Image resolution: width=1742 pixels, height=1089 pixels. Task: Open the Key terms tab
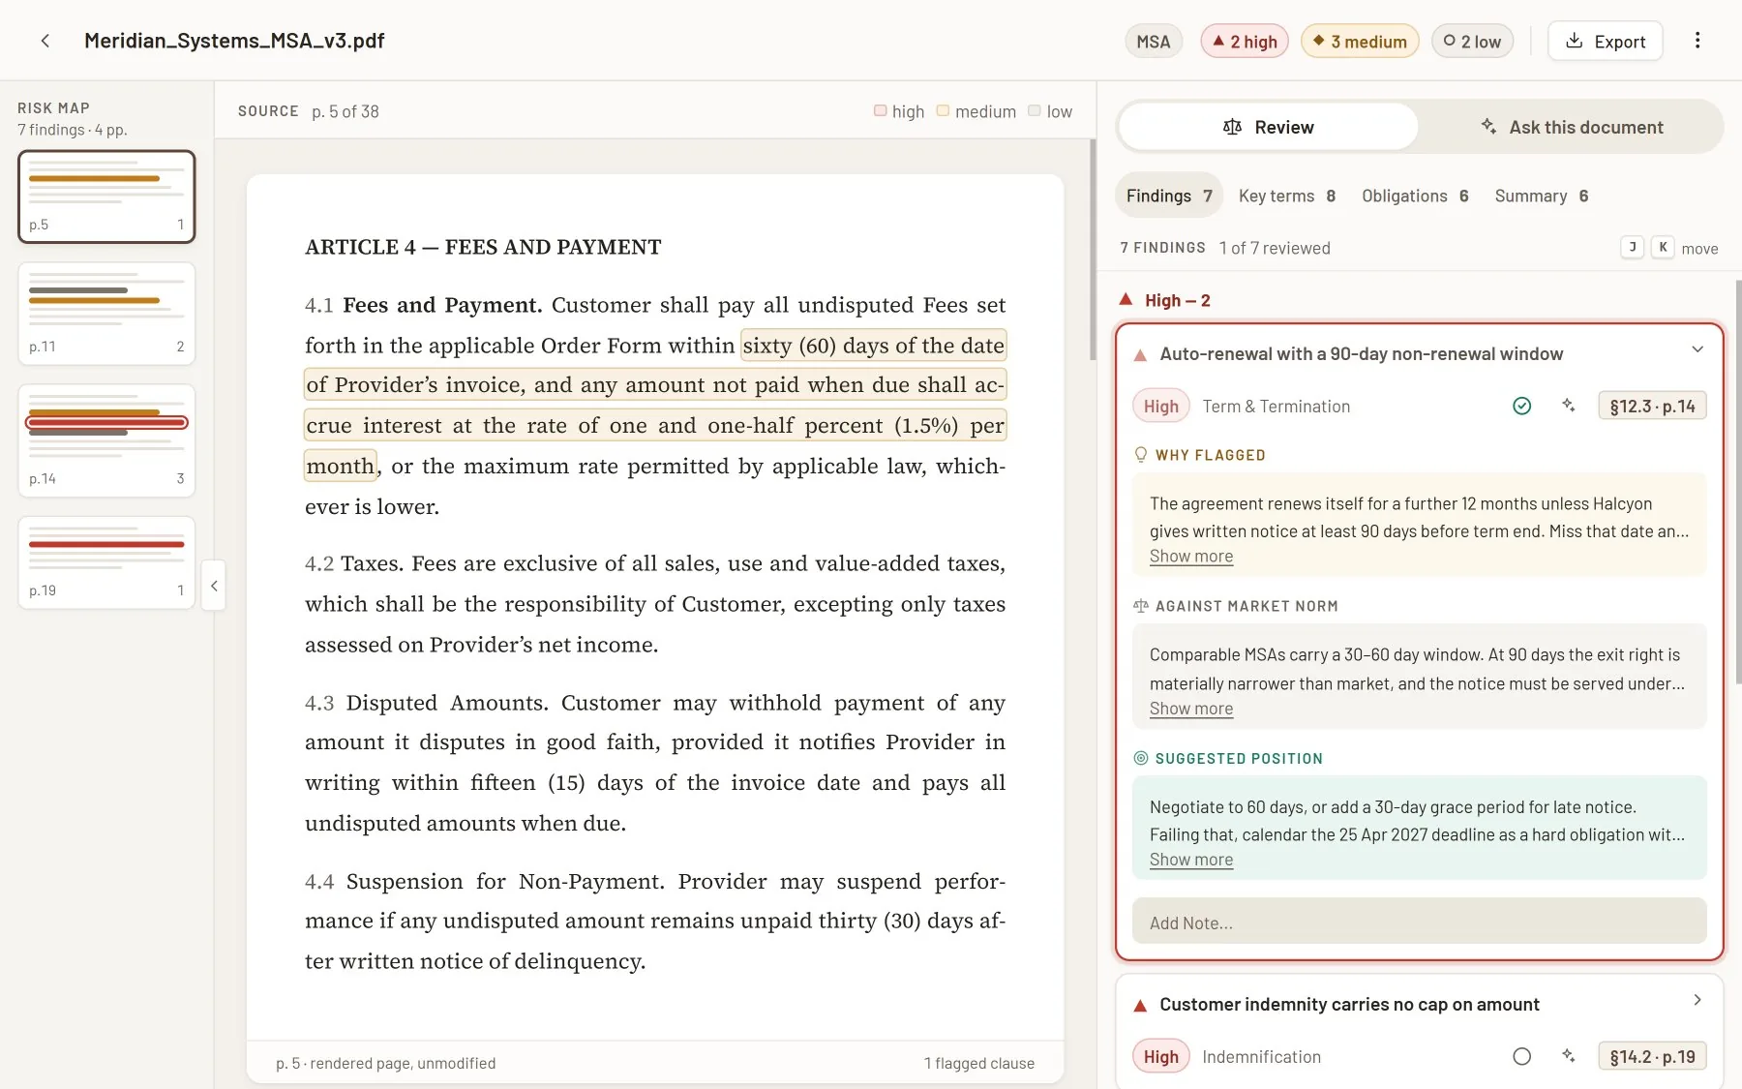point(1287,196)
